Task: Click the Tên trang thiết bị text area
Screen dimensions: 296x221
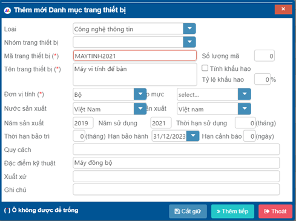Action: (135, 74)
